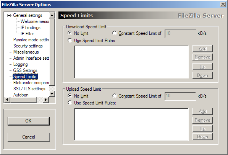
Task: Open Admin Interface settings page
Action: 31,58
